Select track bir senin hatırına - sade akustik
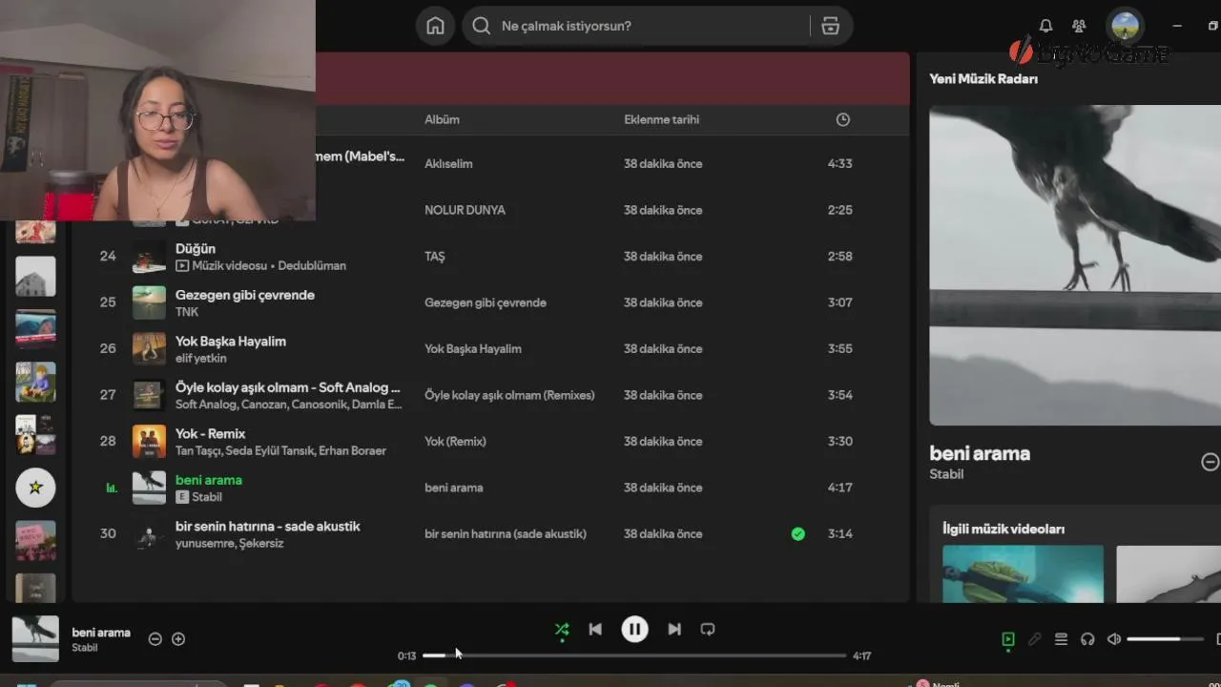The height and width of the screenshot is (687, 1221). tap(268, 526)
